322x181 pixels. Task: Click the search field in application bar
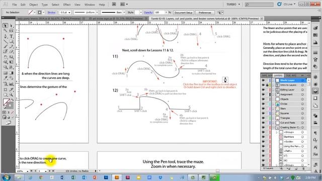pos(259,5)
